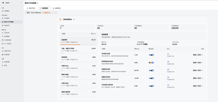Click the help icon beside 需求与市场洞察 title
The width and height of the screenshot is (218, 102).
(x=37, y=3)
